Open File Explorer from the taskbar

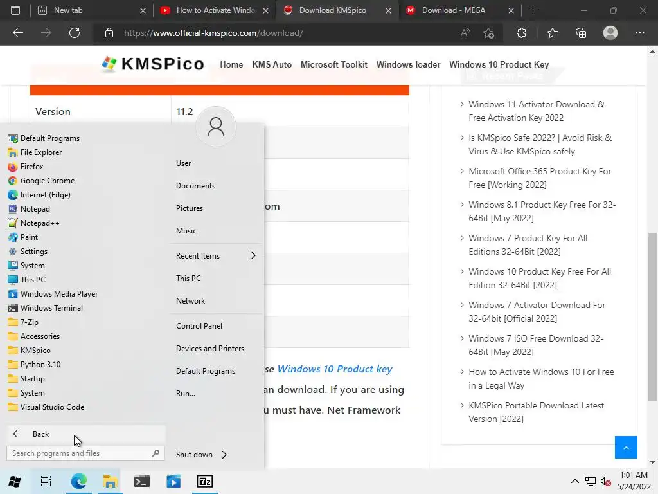[110, 481]
